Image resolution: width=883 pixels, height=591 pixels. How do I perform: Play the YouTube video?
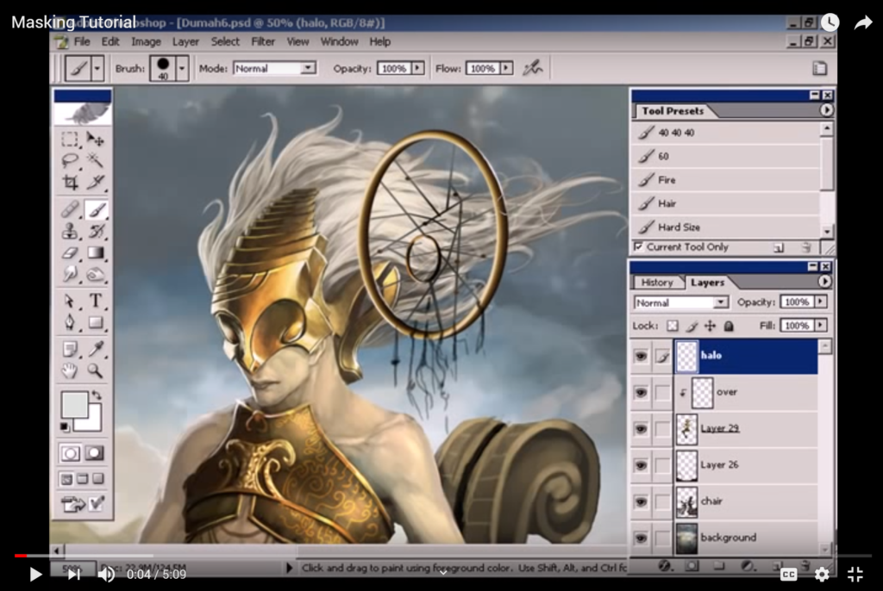click(x=34, y=574)
